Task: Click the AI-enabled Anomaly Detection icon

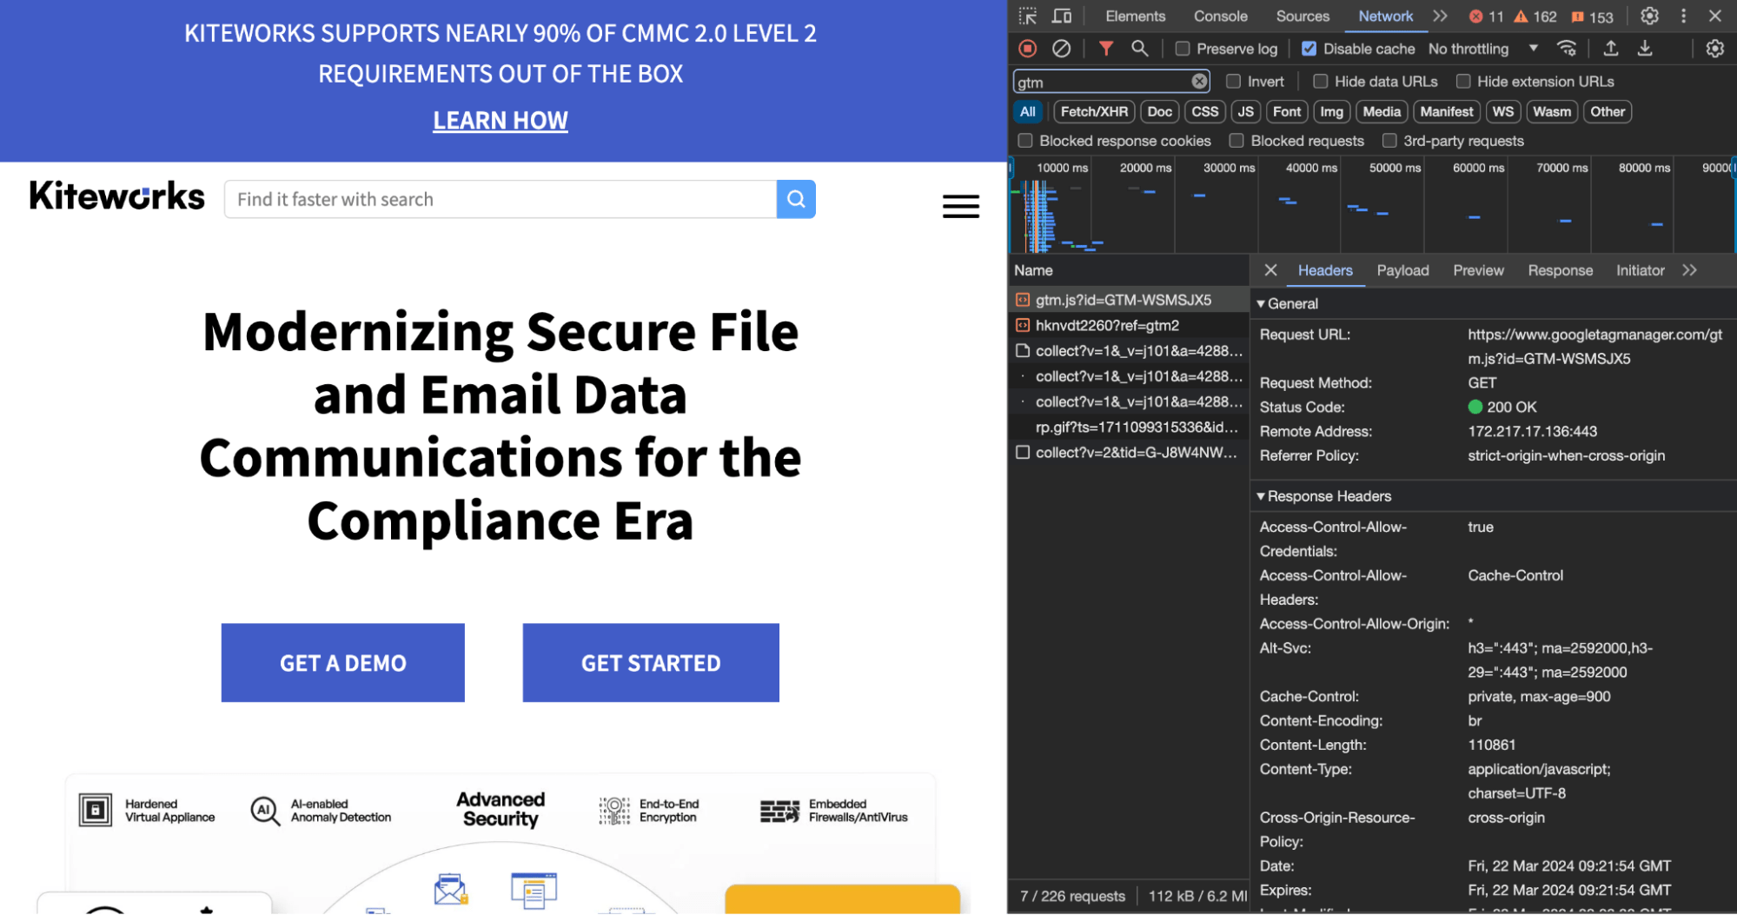Action: click(x=265, y=811)
